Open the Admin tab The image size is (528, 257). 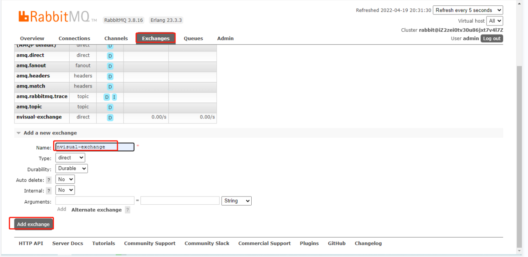(x=225, y=38)
